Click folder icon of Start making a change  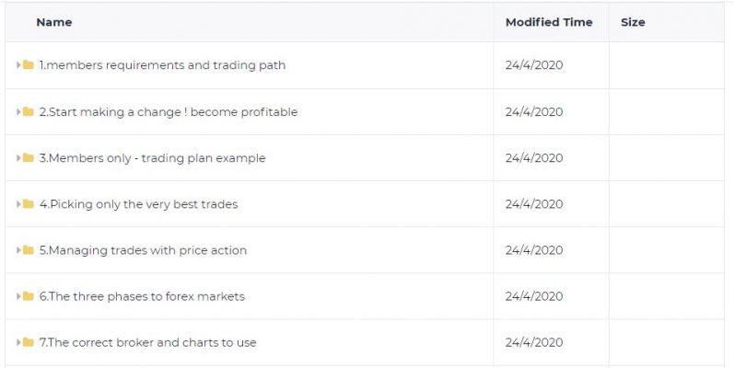point(28,111)
